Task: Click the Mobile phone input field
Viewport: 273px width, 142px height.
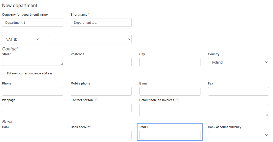Action: [x=101, y=91]
